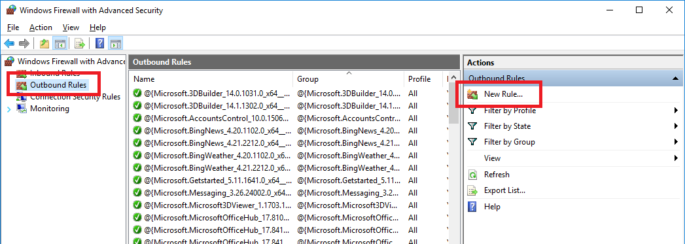Viewport: 685px width, 244px height.
Task: Click Filter by State action
Action: [x=507, y=126]
